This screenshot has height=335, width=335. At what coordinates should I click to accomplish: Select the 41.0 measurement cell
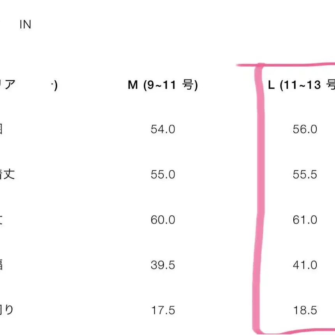coord(305,265)
